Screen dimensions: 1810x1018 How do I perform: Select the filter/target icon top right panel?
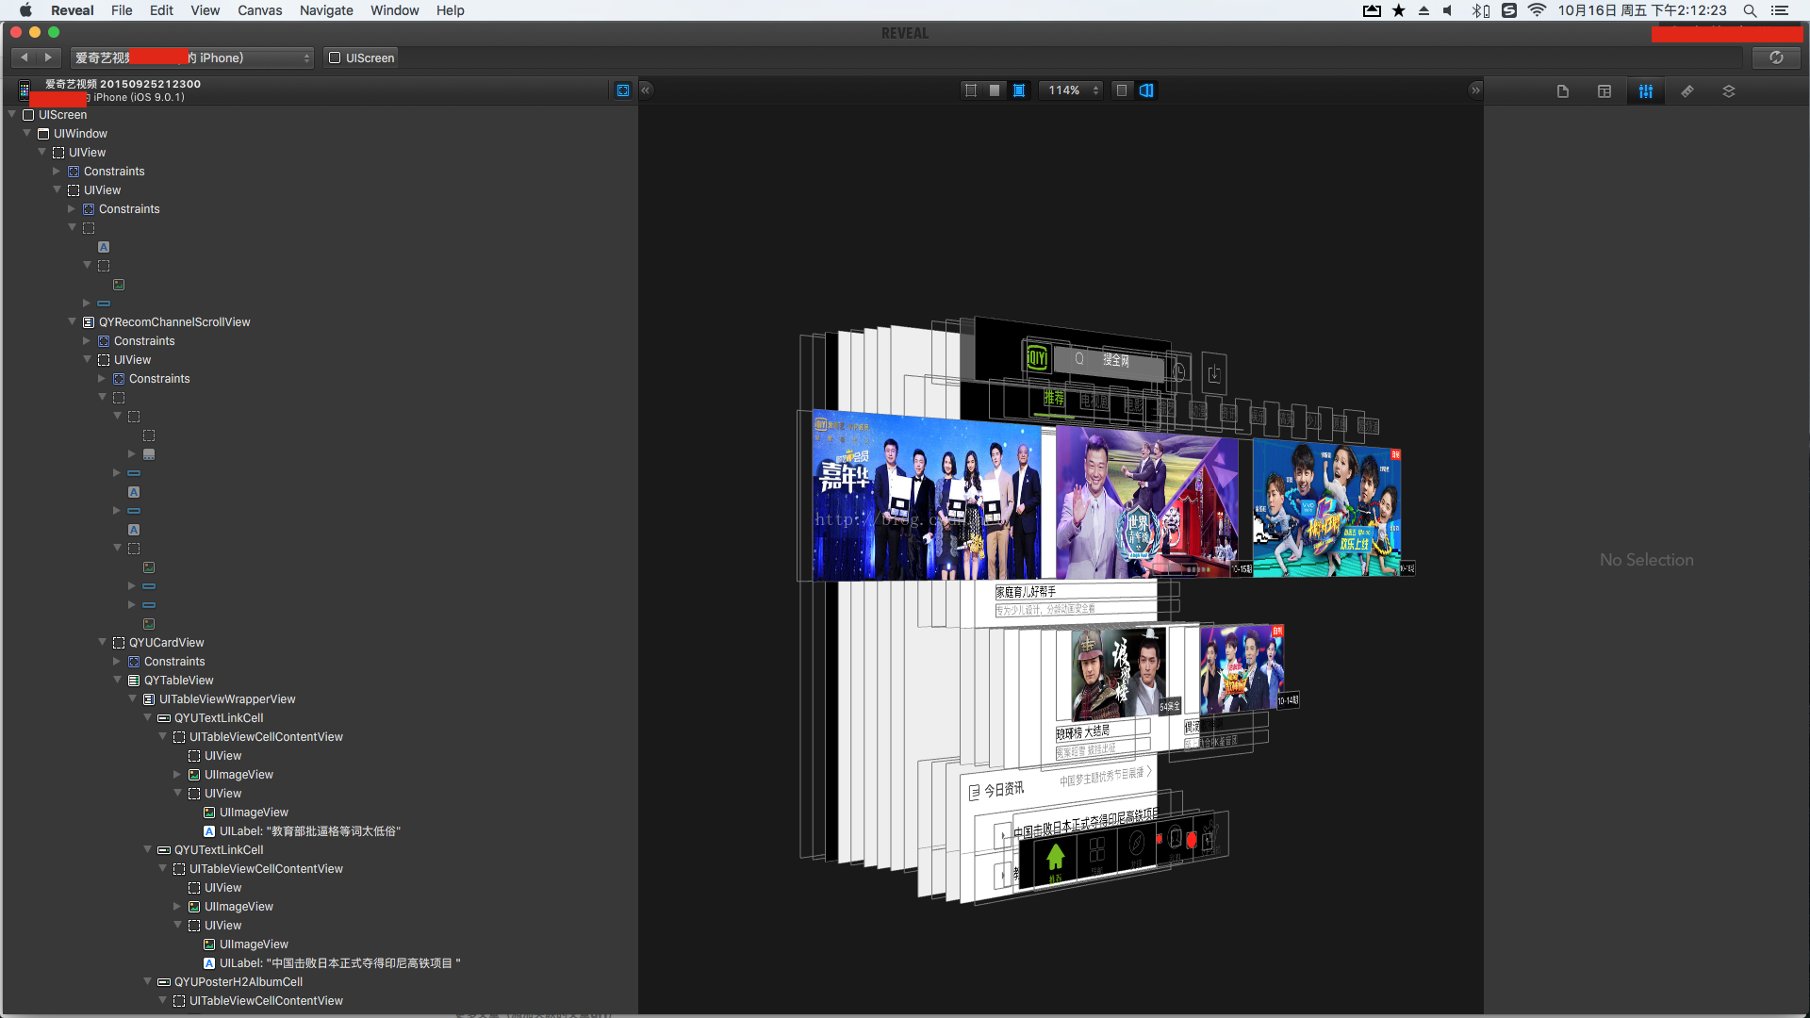1645,90
